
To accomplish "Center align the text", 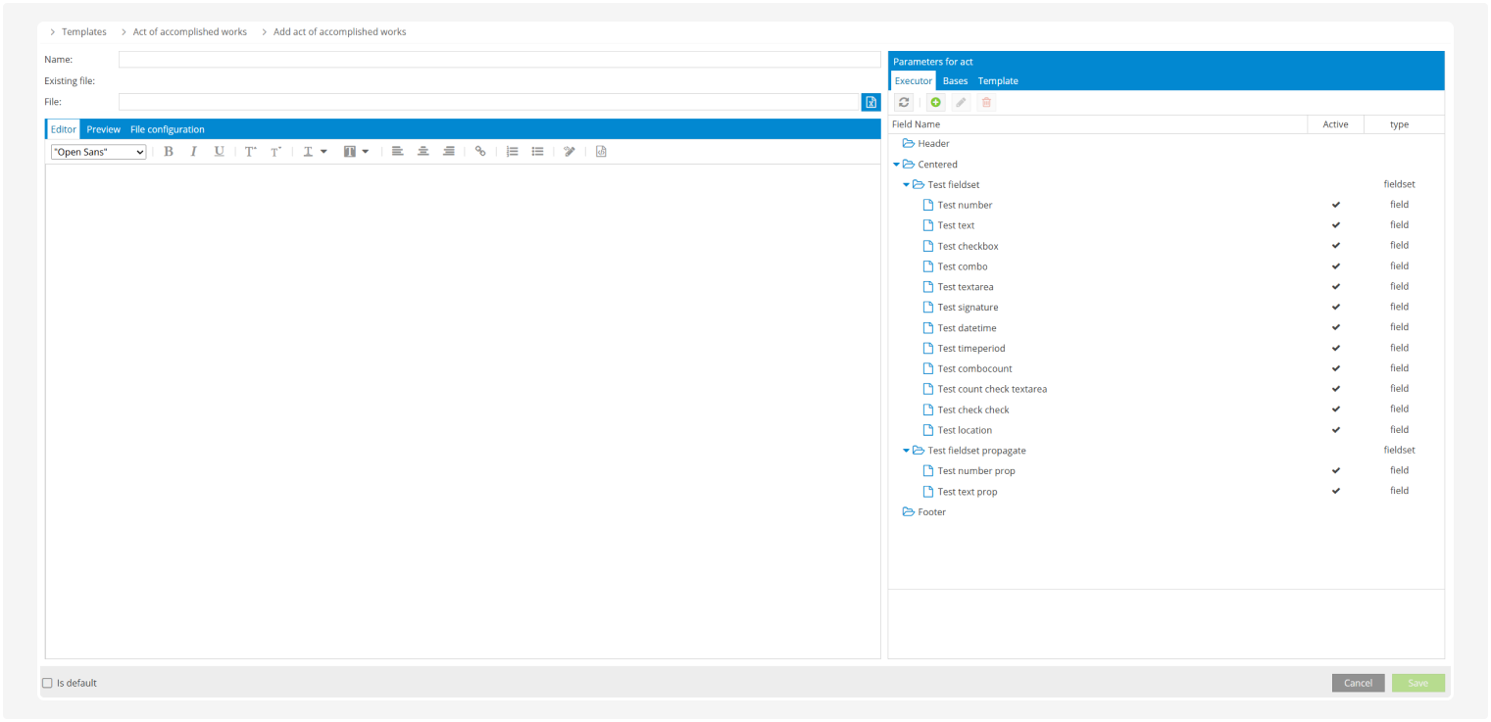I will click(423, 152).
